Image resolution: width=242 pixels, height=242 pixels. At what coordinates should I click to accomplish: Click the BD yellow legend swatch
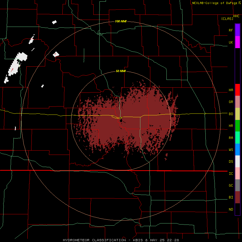[x=237, y=114]
